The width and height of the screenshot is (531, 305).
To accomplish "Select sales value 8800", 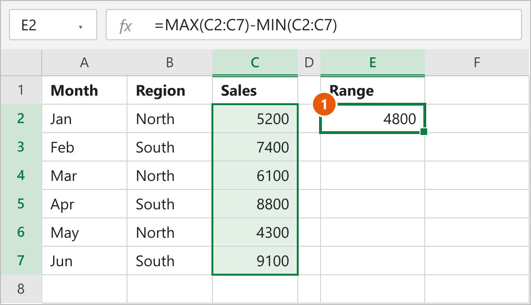I will [x=255, y=204].
